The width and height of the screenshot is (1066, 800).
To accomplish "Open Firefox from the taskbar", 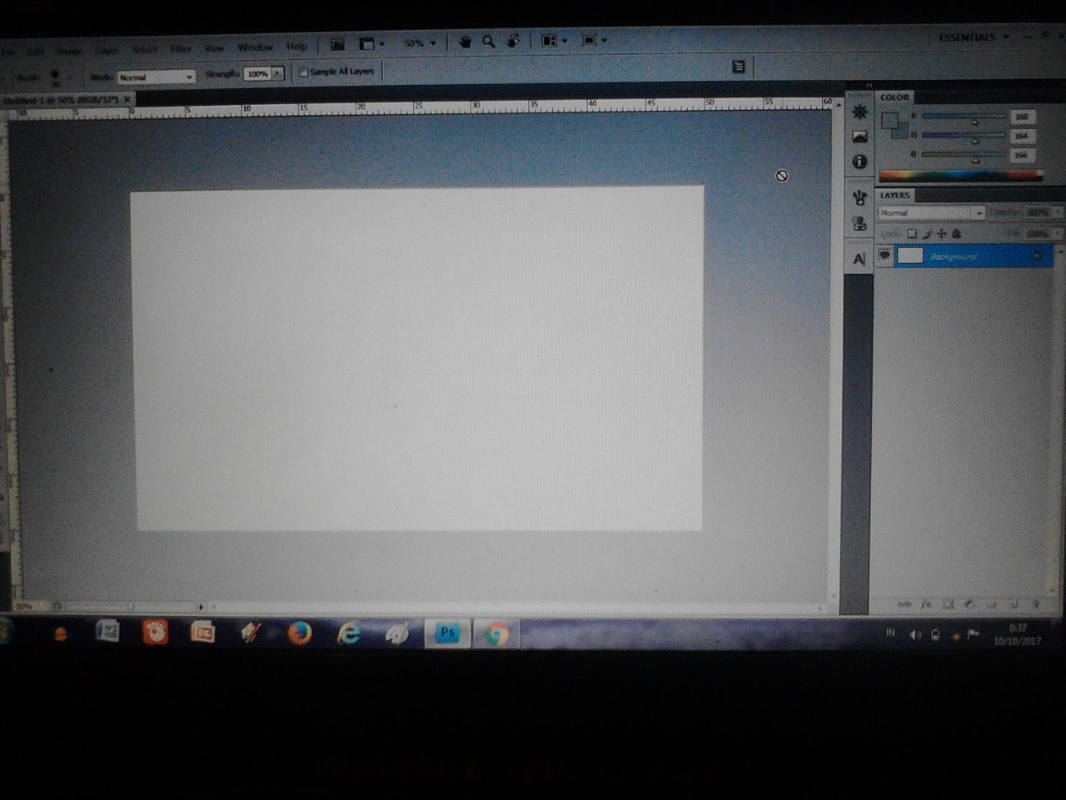I will pyautogui.click(x=299, y=633).
